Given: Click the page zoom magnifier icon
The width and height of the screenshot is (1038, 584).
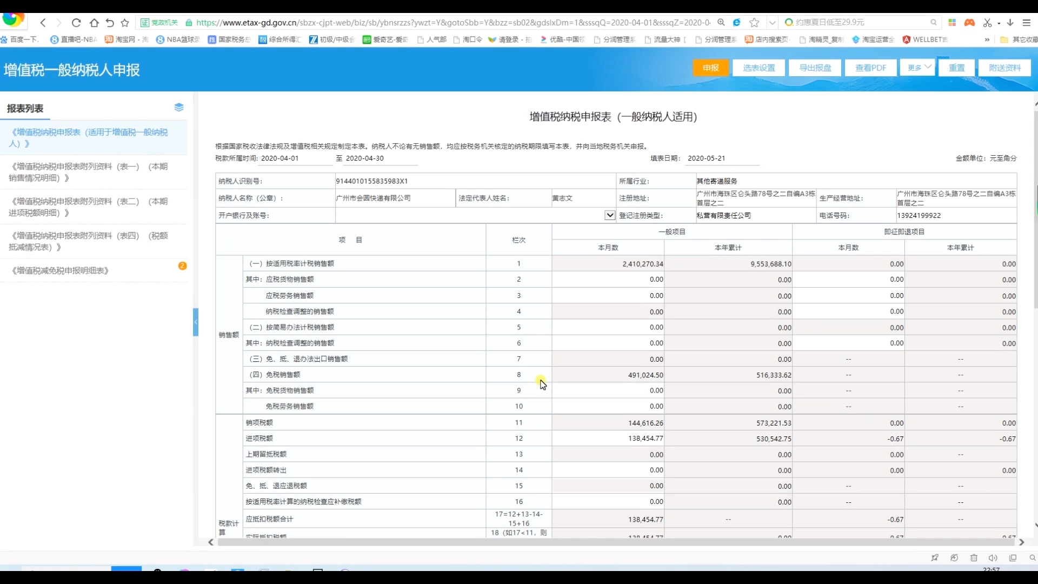Looking at the screenshot, I should click(x=721, y=23).
